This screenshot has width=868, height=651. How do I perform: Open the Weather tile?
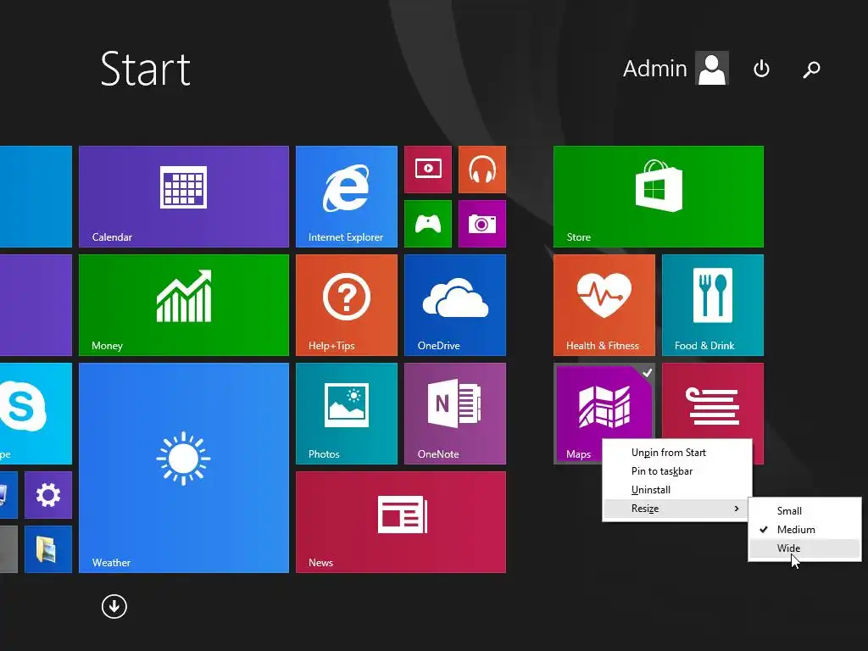[x=184, y=468]
